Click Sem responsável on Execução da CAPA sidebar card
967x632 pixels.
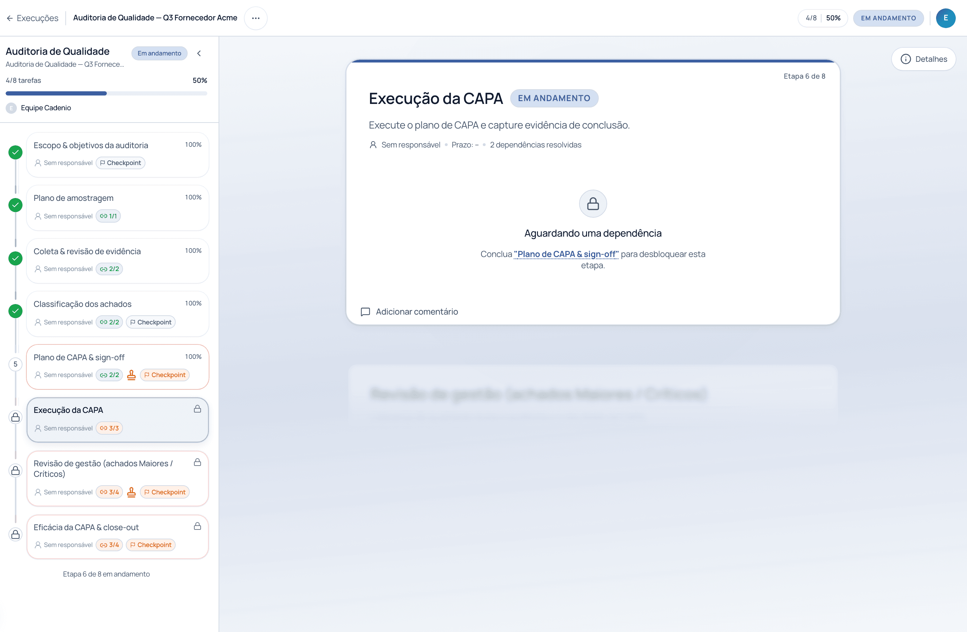coord(63,428)
